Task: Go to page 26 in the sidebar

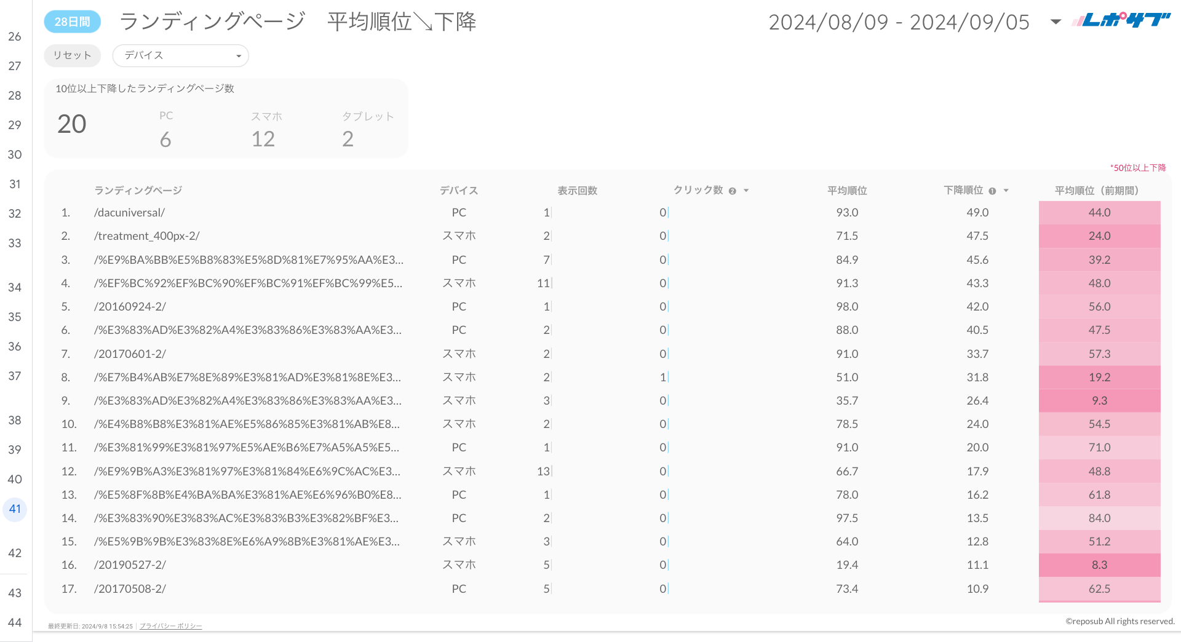Action: tap(14, 36)
